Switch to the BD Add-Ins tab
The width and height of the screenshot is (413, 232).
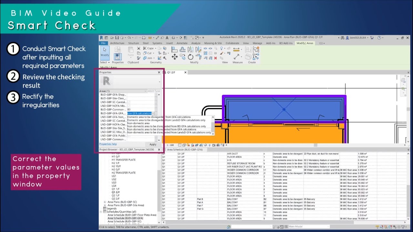(x=286, y=43)
